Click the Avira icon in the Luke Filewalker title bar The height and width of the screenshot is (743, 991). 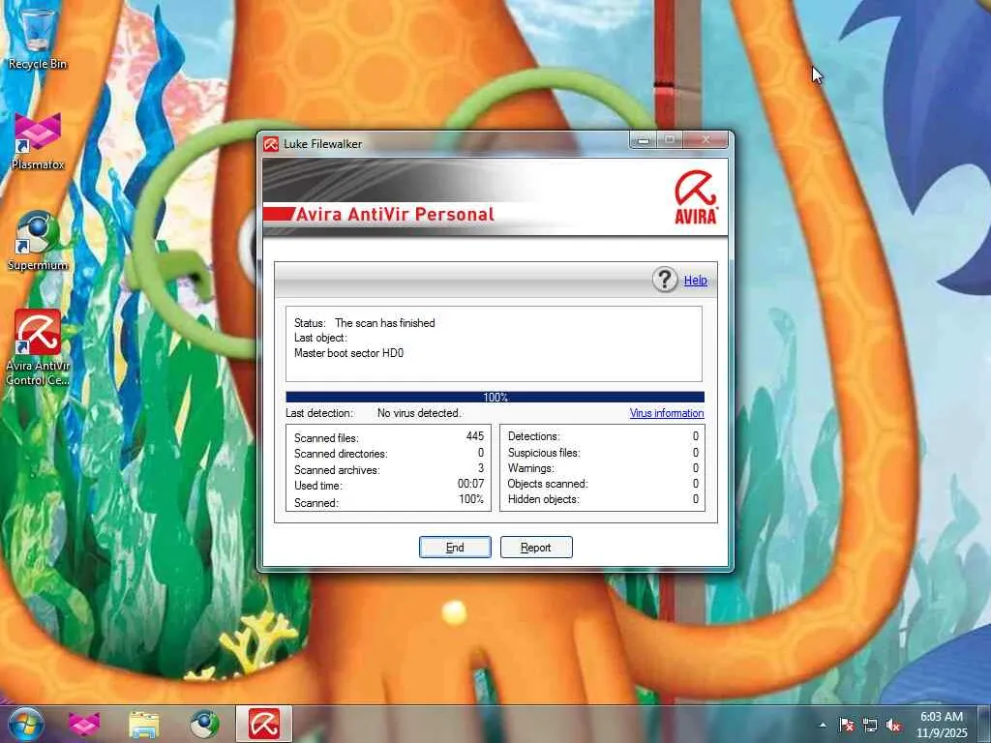pyautogui.click(x=271, y=144)
